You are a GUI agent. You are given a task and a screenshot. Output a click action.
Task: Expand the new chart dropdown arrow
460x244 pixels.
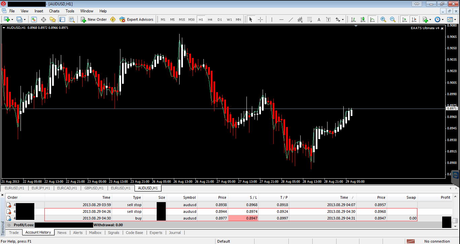click(x=12, y=20)
